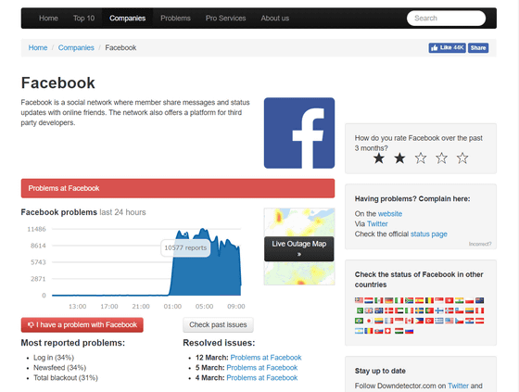Viewport: 519px width, 392px height.
Task: Follow Downdetector.com on Twitter link
Action: pos(458,386)
